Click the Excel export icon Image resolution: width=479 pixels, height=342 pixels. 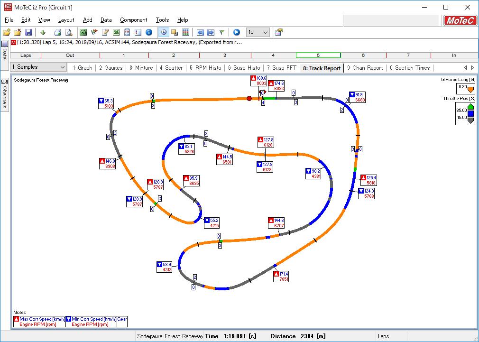coord(116,32)
